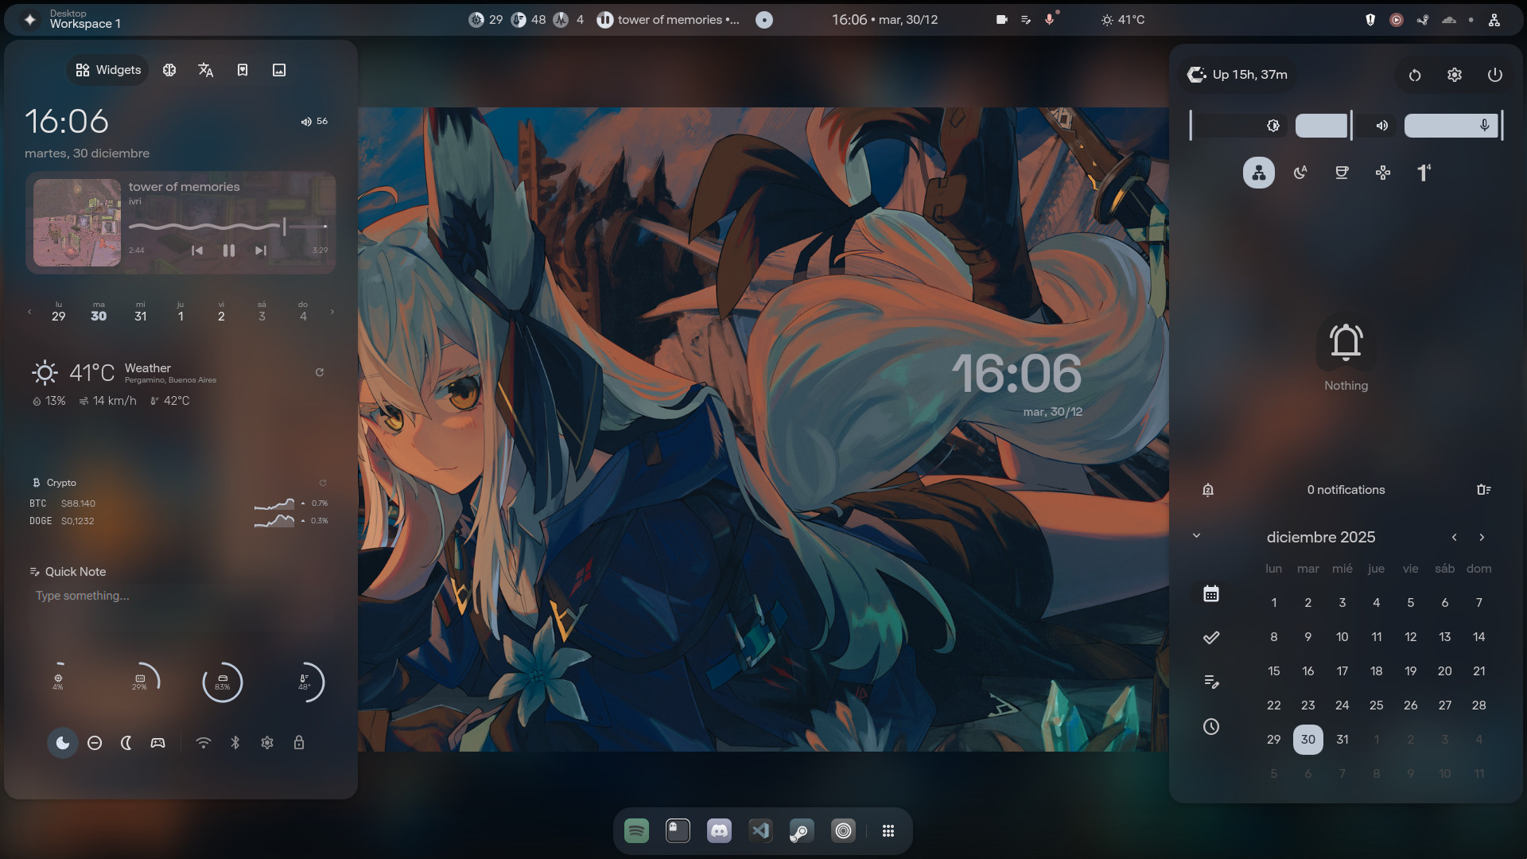Select the Widgets tab
Screen dimensions: 1527x859
[x=108, y=70]
